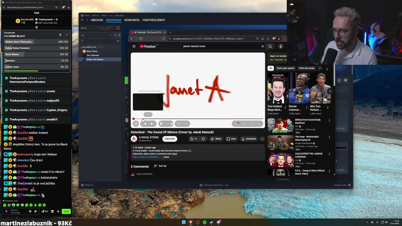This screenshot has width=402, height=226.
Task: Open Tom Holland Mogs Mark short
Action: [278, 88]
